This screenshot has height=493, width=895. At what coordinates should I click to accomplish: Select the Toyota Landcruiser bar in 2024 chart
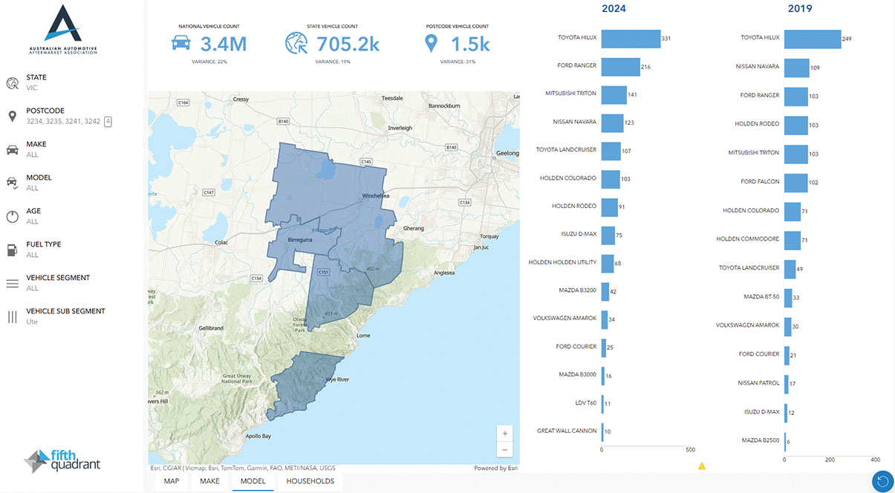click(611, 151)
